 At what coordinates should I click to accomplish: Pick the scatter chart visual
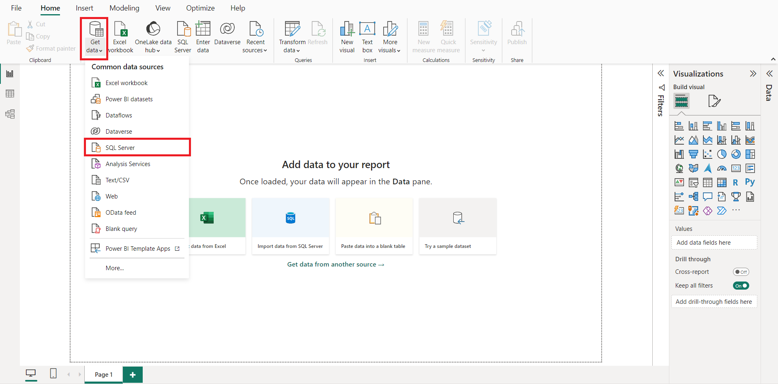click(x=707, y=154)
